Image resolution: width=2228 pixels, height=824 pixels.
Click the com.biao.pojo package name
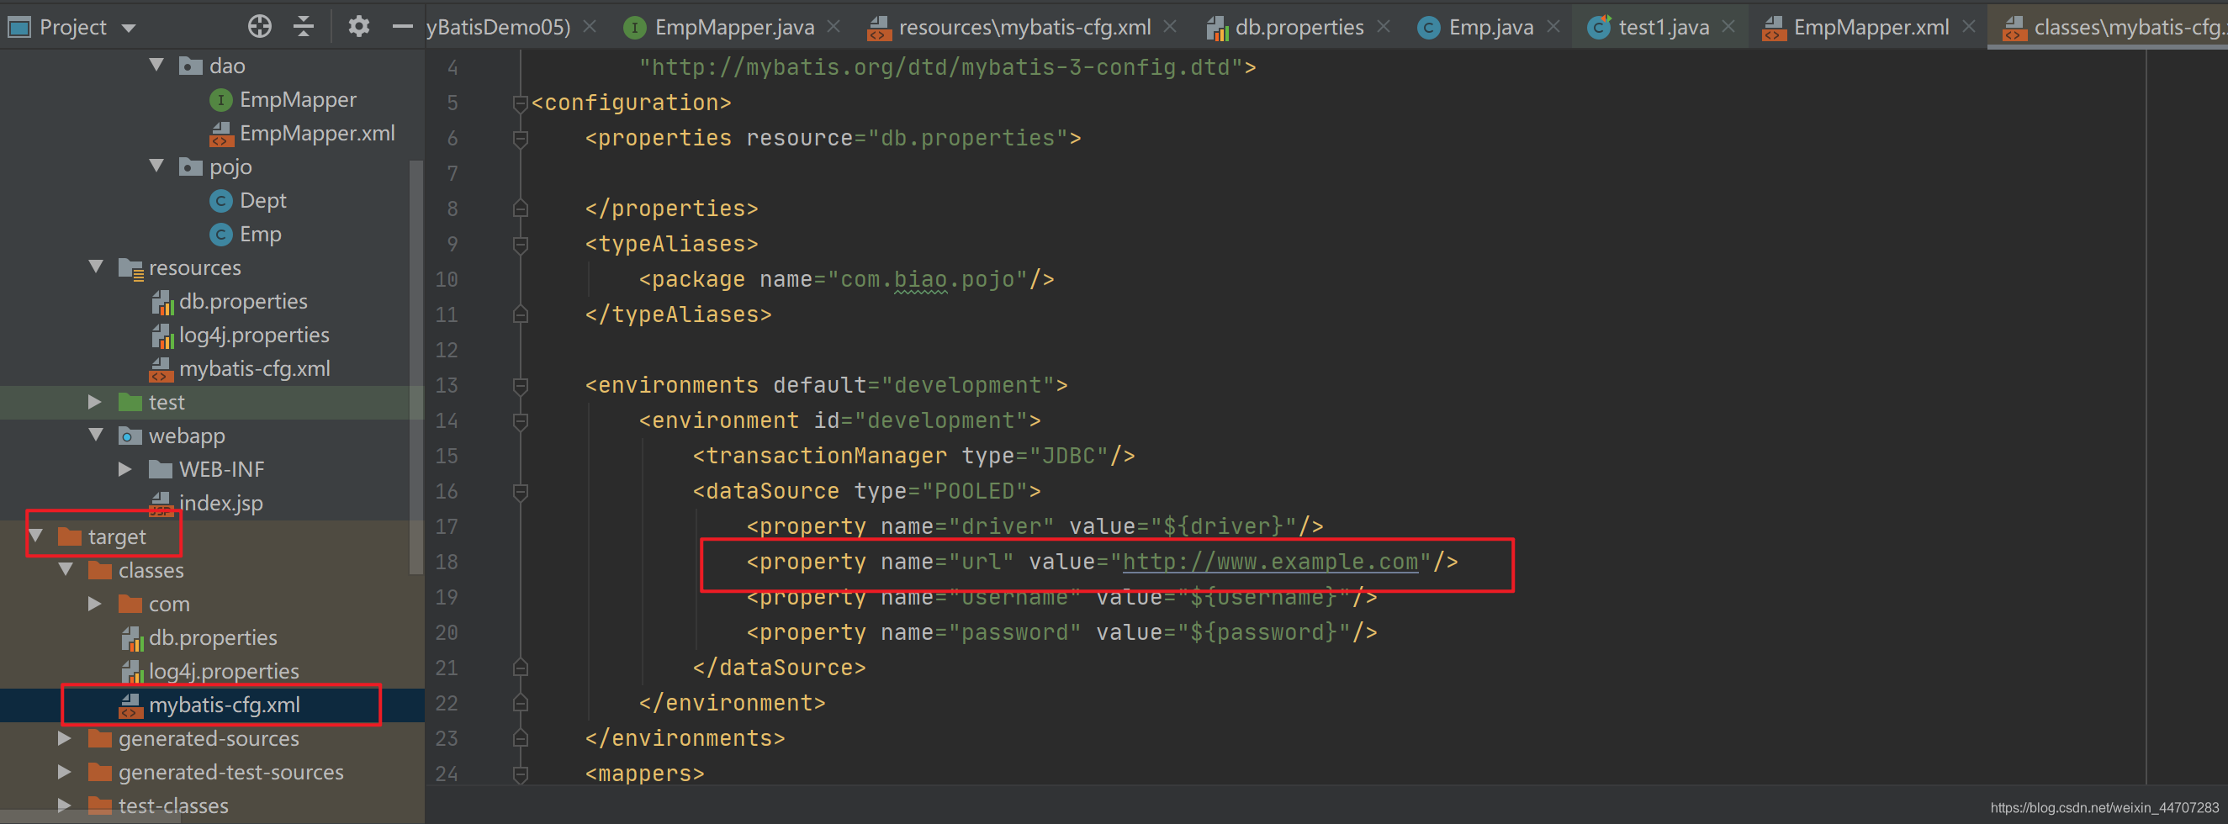tap(934, 279)
